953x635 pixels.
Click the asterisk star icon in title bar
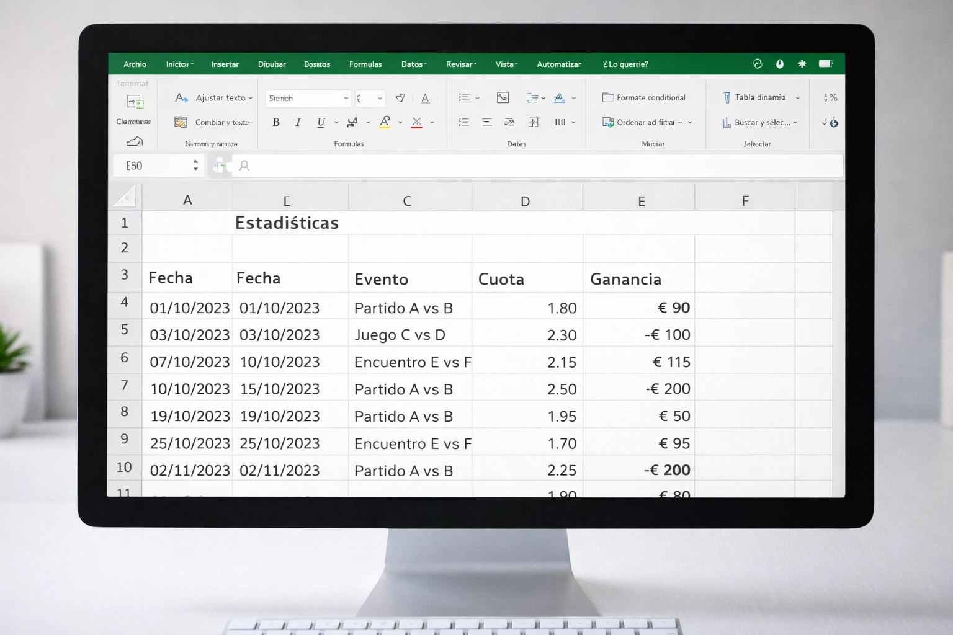click(x=802, y=64)
